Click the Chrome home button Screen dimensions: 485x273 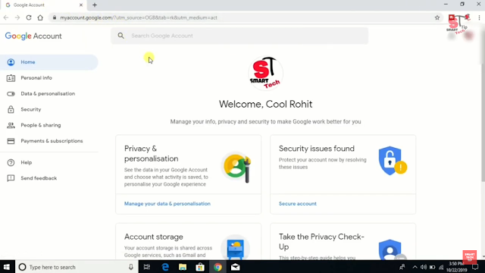40,17
